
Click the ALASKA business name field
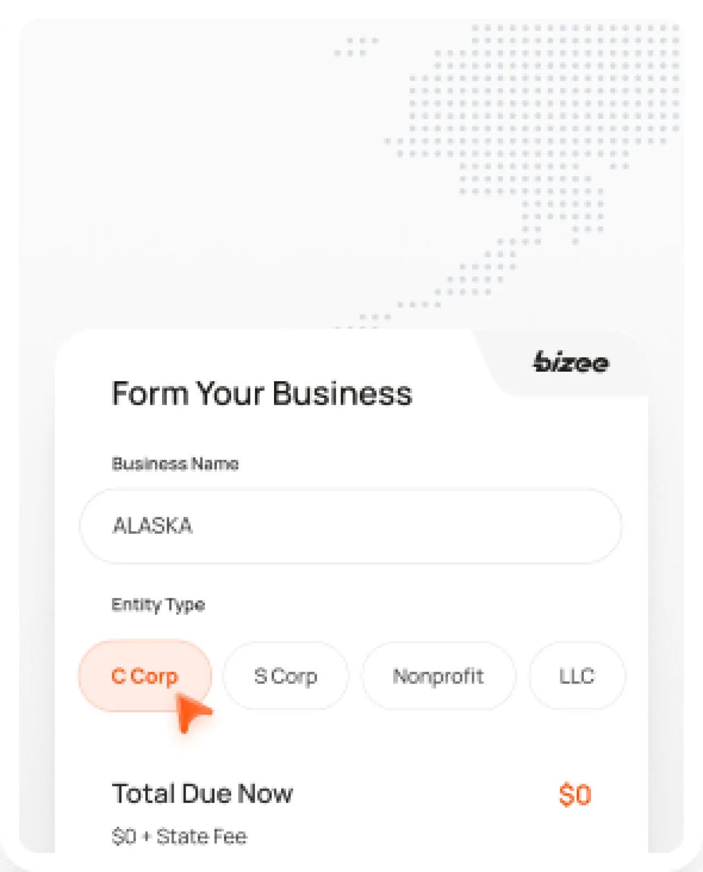351,526
